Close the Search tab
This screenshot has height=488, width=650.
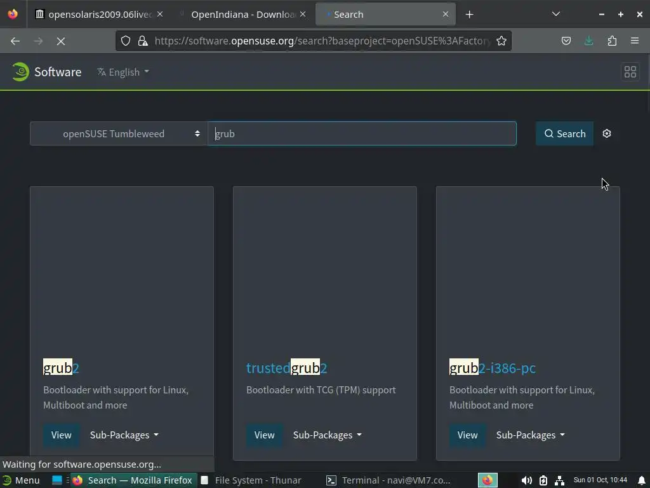(x=446, y=14)
